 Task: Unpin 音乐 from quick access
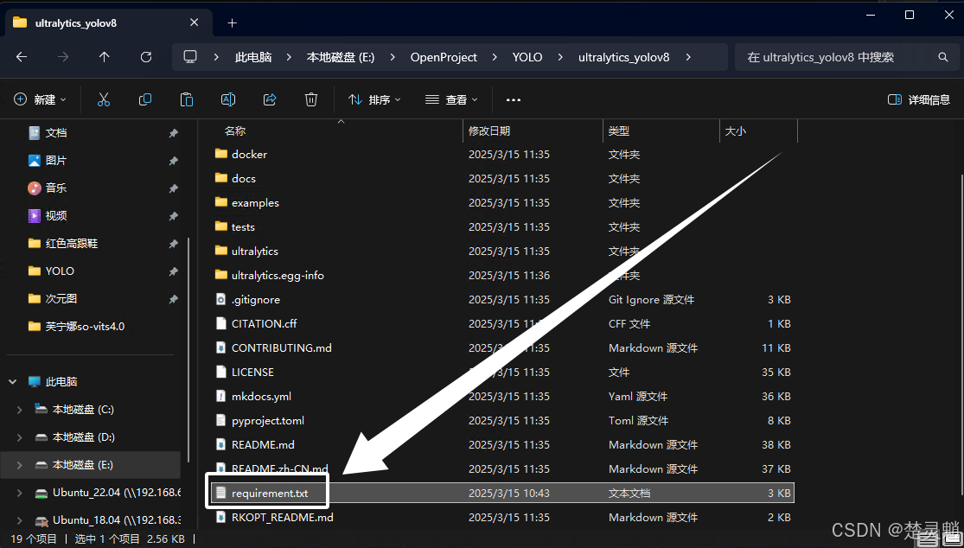pos(174,188)
